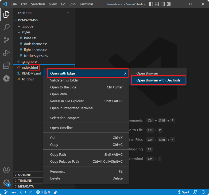This screenshot has width=209, height=195.
Task: Open errors and warnings status indicator
Action: click(x=43, y=192)
